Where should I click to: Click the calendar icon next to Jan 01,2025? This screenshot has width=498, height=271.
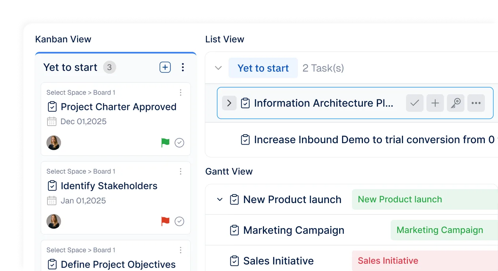[52, 201]
